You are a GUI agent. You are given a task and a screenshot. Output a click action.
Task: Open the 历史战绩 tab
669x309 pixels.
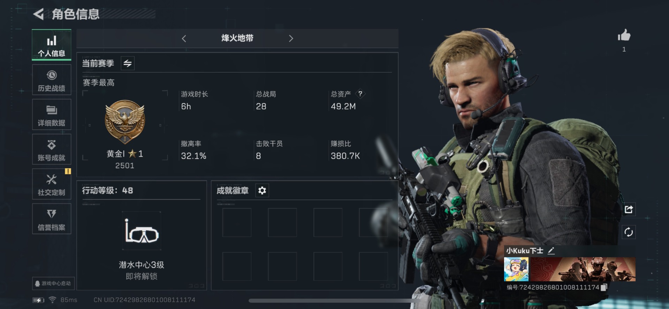[52, 80]
